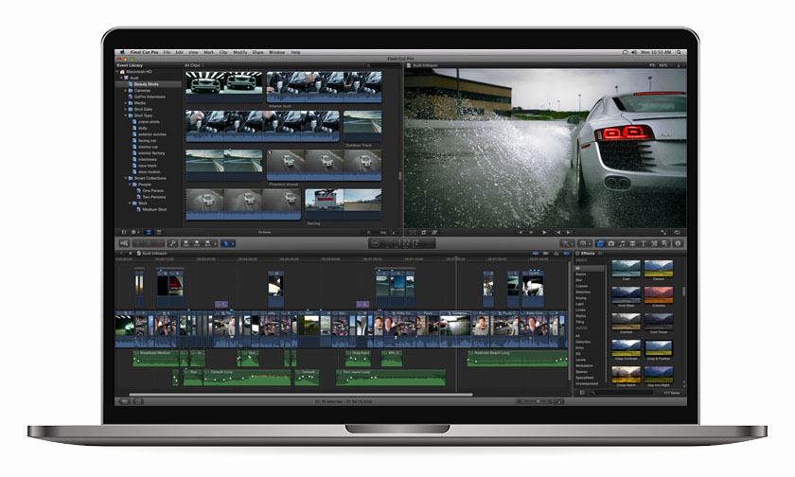Open the Themes browser icon
The width and height of the screenshot is (795, 477).
pos(664,244)
